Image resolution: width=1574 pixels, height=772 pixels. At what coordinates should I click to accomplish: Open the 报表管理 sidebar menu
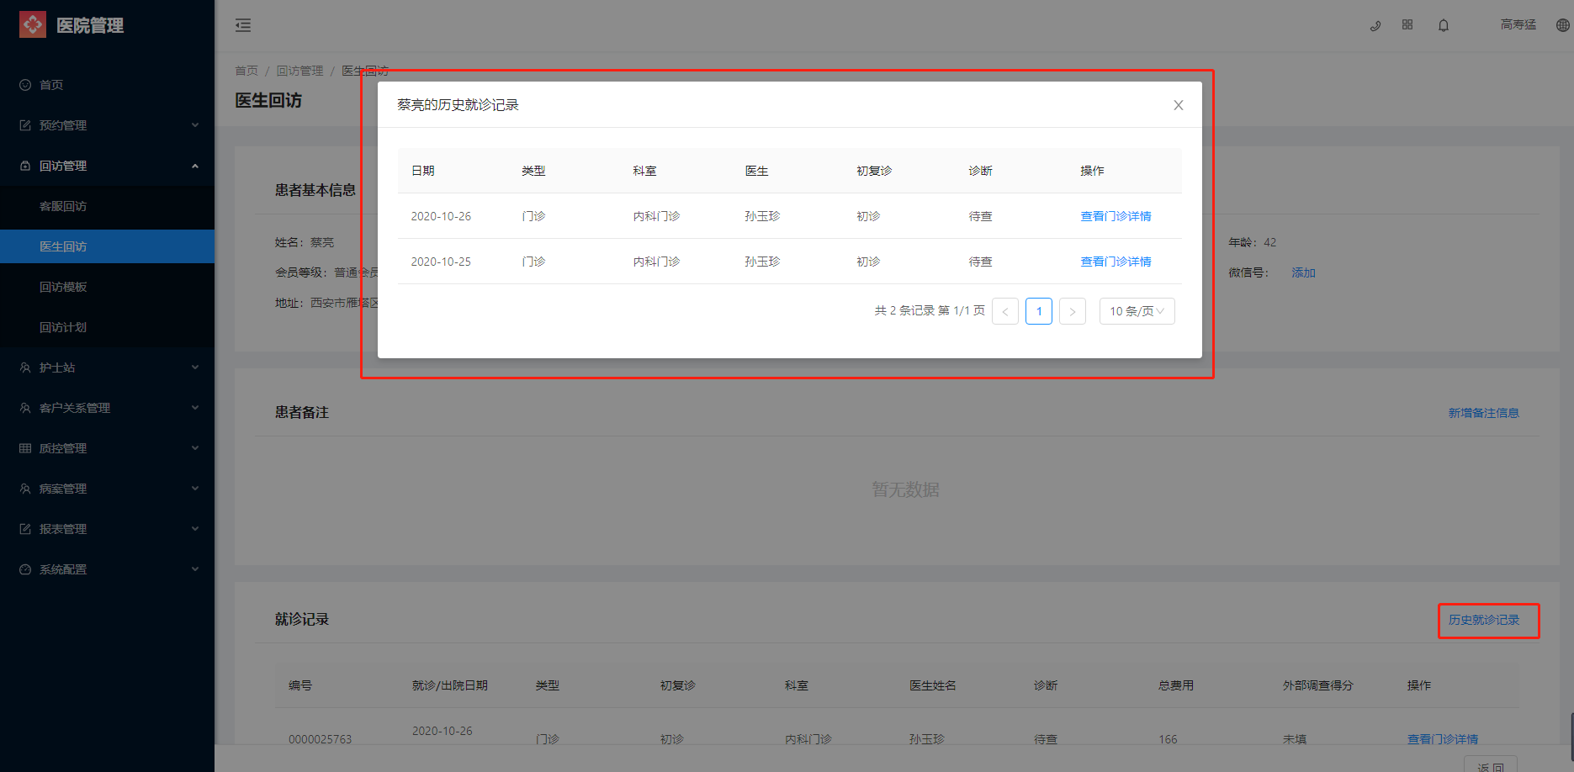coord(107,529)
